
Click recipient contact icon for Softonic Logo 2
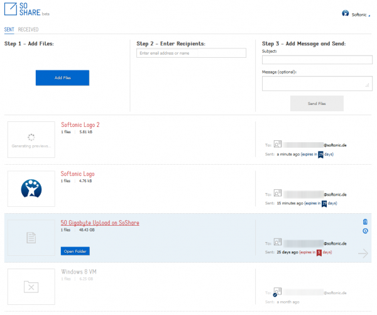tap(278, 144)
